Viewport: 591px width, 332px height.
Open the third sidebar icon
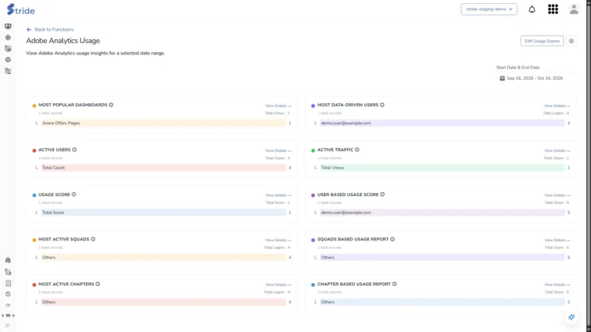(8, 48)
